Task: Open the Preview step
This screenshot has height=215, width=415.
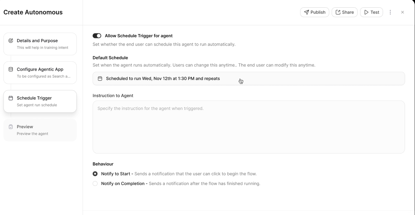Action: pos(40,130)
